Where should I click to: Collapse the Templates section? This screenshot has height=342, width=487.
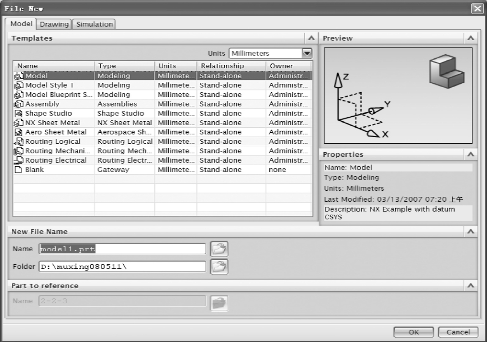[311, 38]
